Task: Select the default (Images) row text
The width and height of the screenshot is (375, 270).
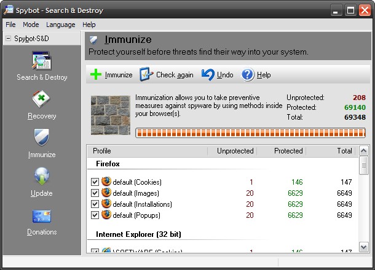Action: pyautogui.click(x=136, y=193)
